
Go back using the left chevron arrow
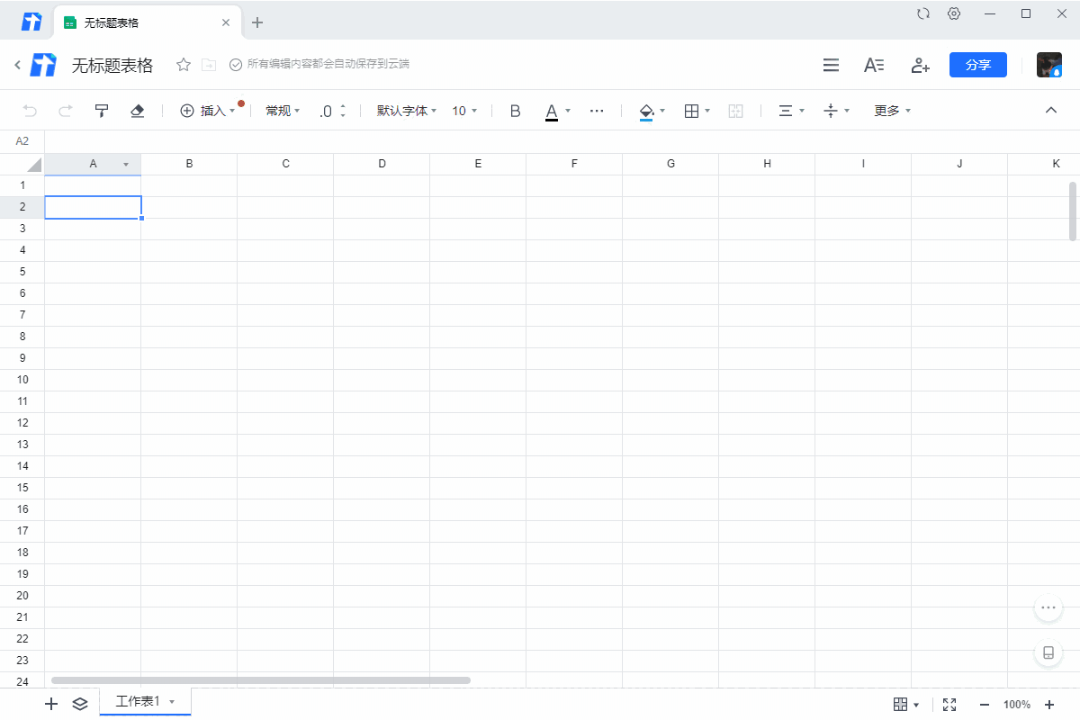(x=17, y=65)
